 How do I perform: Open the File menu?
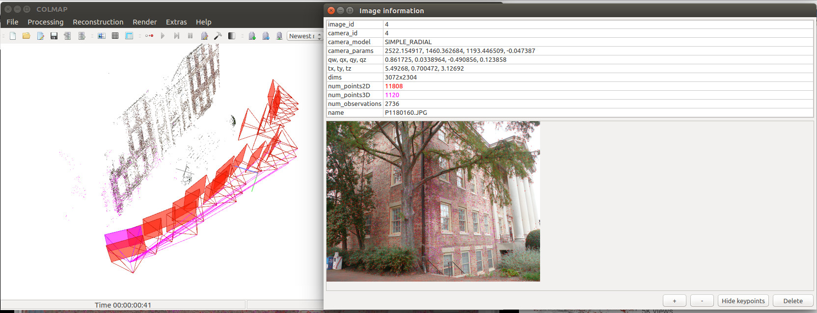(12, 22)
